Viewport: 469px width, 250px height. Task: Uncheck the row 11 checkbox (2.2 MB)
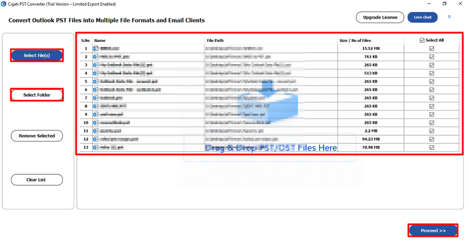pos(432,131)
